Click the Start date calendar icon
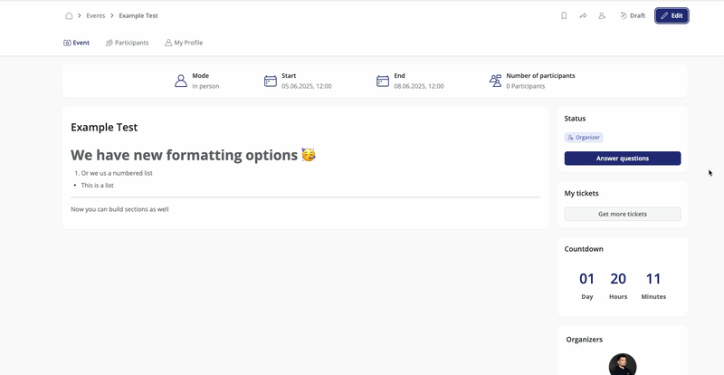Screen dimensions: 724x375 click(270, 81)
